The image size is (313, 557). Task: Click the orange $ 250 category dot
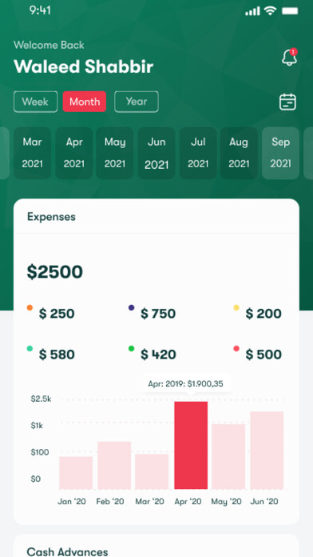tap(30, 307)
